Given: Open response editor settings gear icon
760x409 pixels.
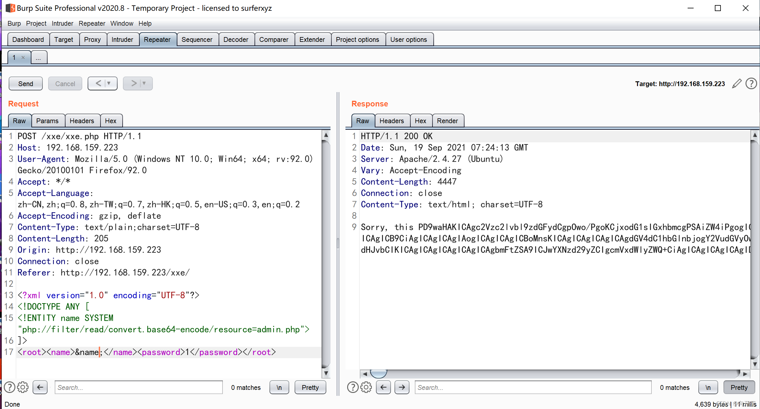Looking at the screenshot, I should point(366,387).
